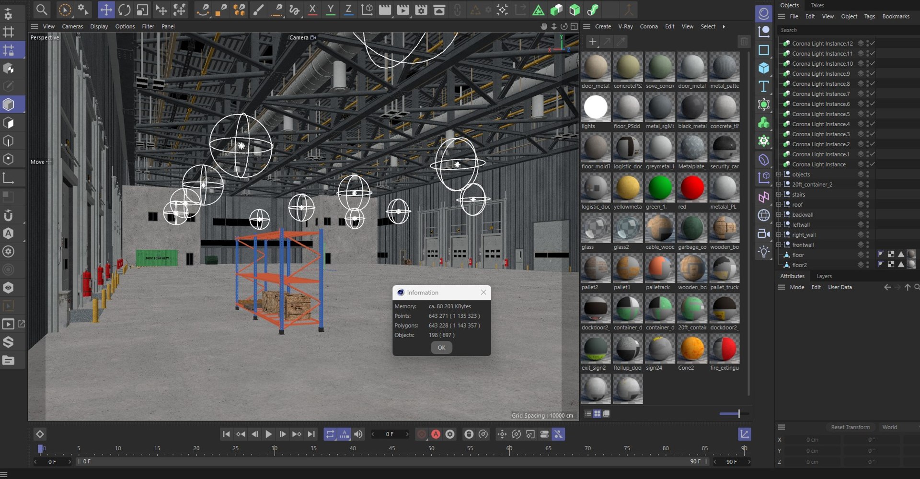The width and height of the screenshot is (920, 479).
Task: Select Corona Light Instance.7 in object tree
Action: (821, 94)
